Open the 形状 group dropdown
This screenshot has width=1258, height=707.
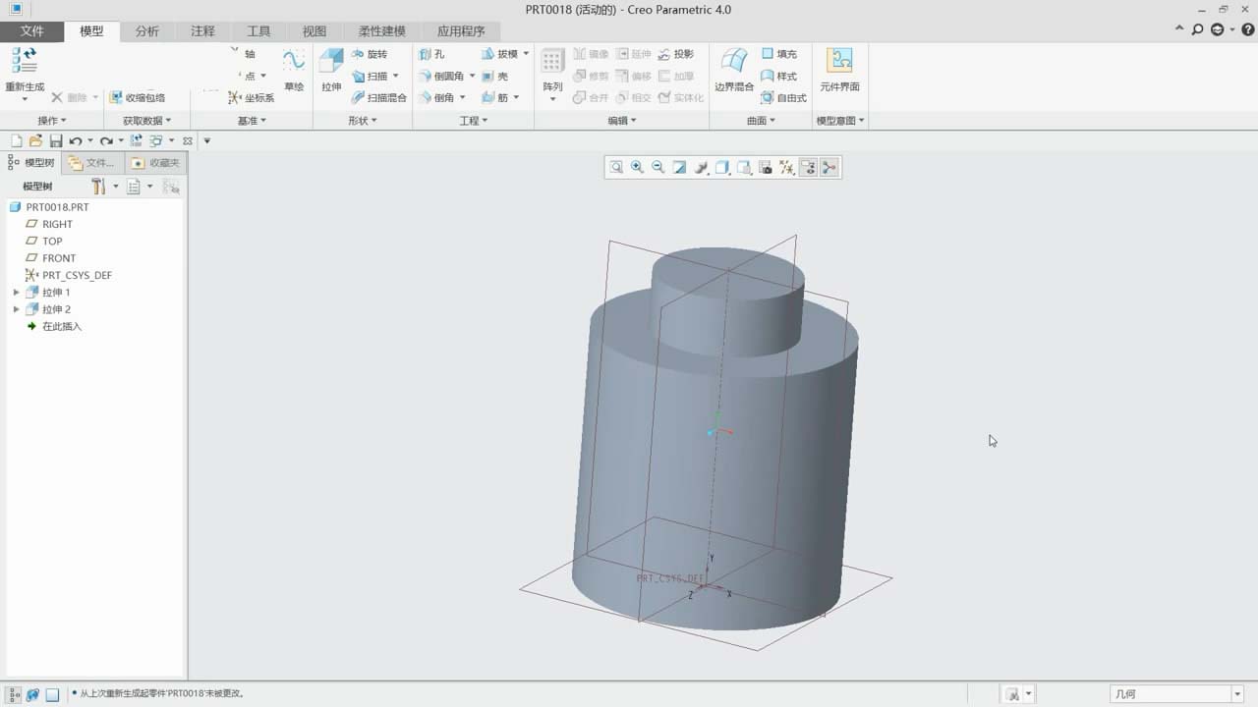[362, 121]
